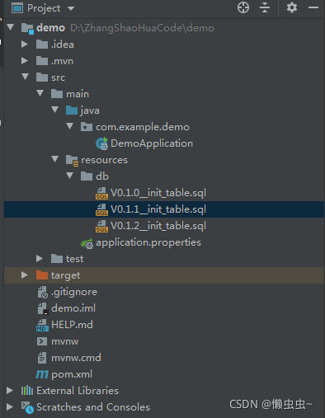The width and height of the screenshot is (325, 418).
Task: Select application.properties file name
Action: click(148, 242)
